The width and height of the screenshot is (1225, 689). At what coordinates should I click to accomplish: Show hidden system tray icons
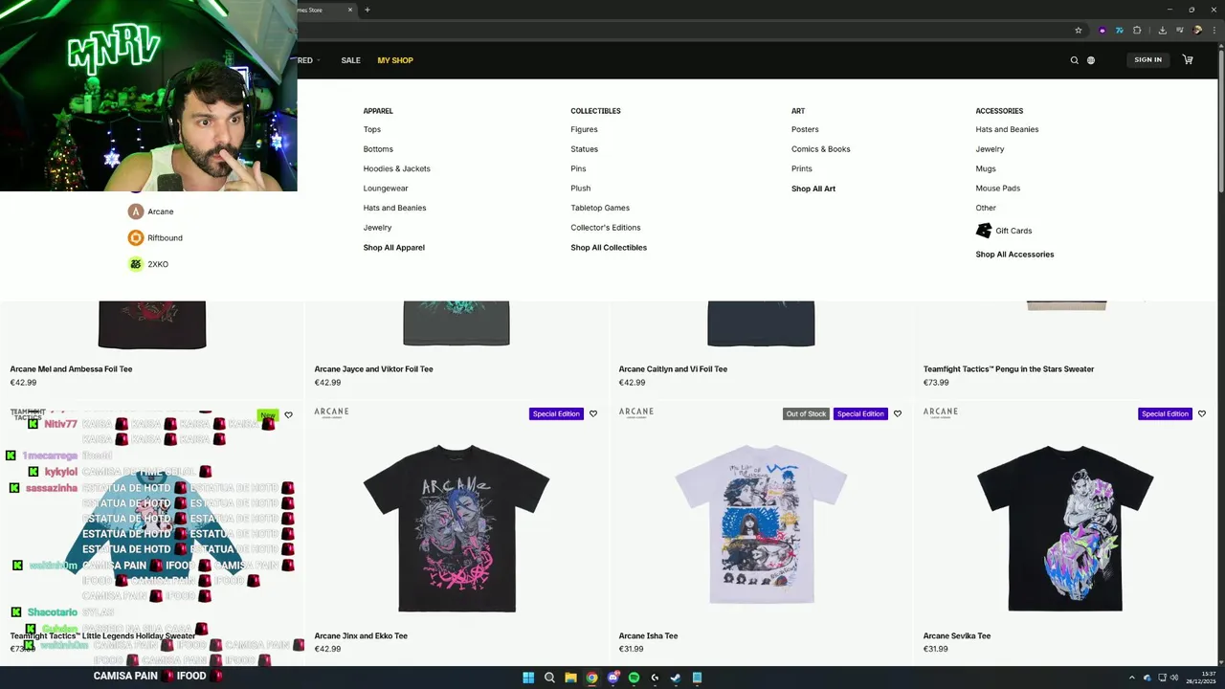(1132, 678)
